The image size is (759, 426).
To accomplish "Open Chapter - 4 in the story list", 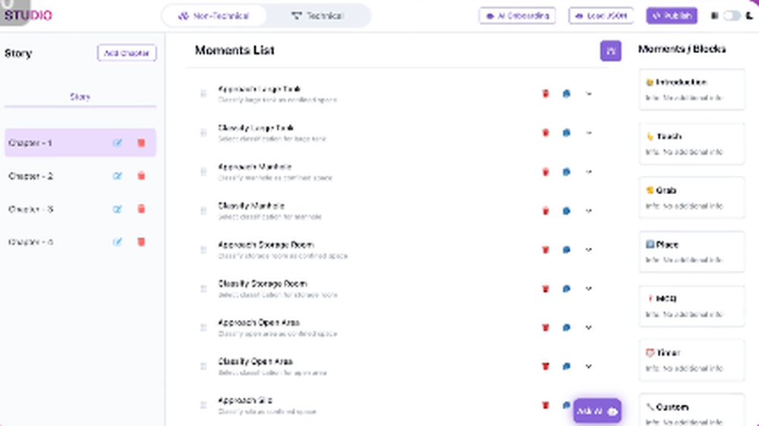I will coord(30,243).
